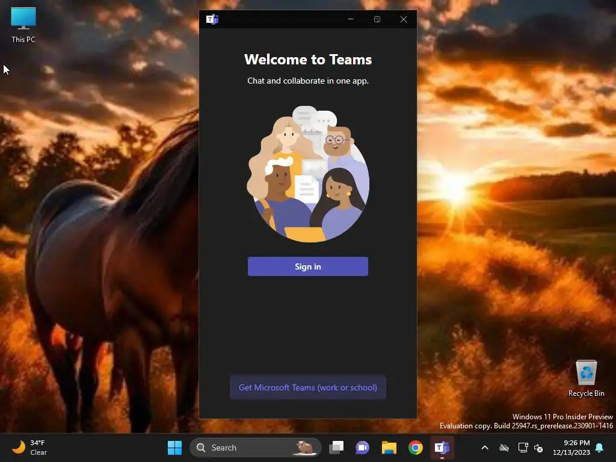Open the clock showing 9:26 PM
The height and width of the screenshot is (462, 616).
tap(571, 448)
